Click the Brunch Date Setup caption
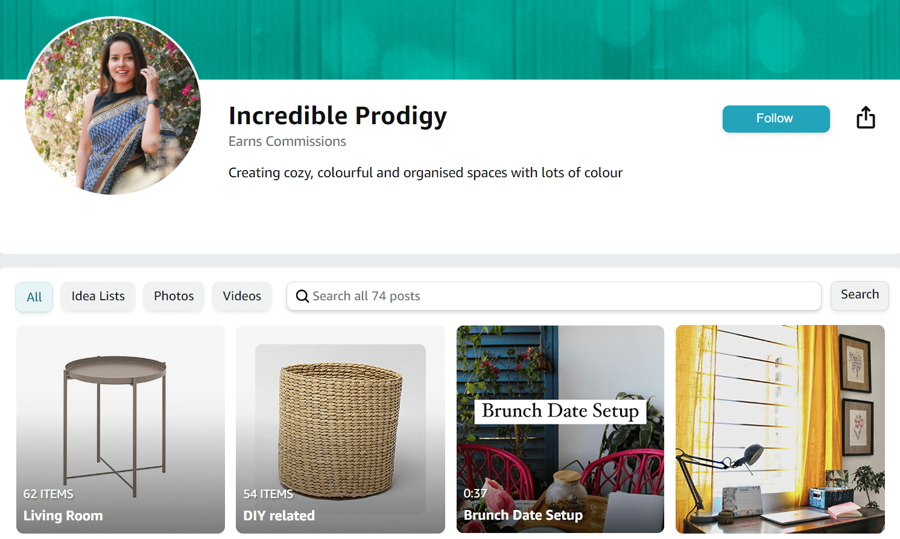Screen dimensions: 900x539 [523, 515]
